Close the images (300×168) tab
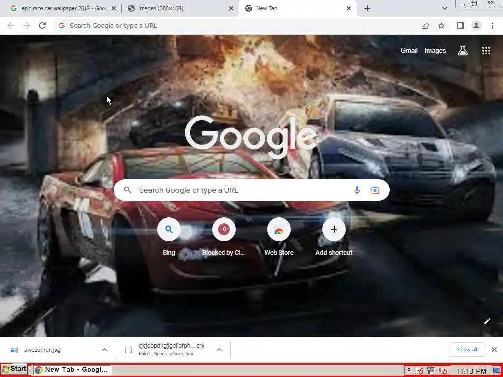 231,9
